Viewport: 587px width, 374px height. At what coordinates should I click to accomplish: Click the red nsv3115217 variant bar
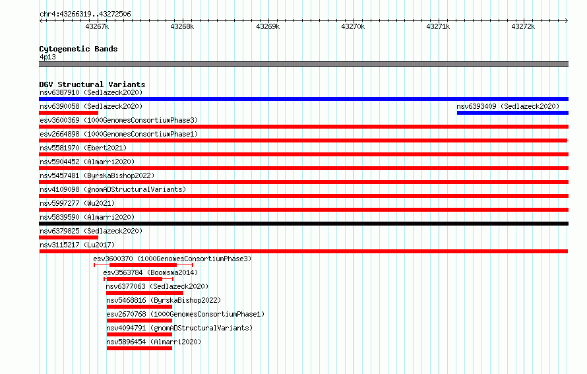pyautogui.click(x=303, y=251)
